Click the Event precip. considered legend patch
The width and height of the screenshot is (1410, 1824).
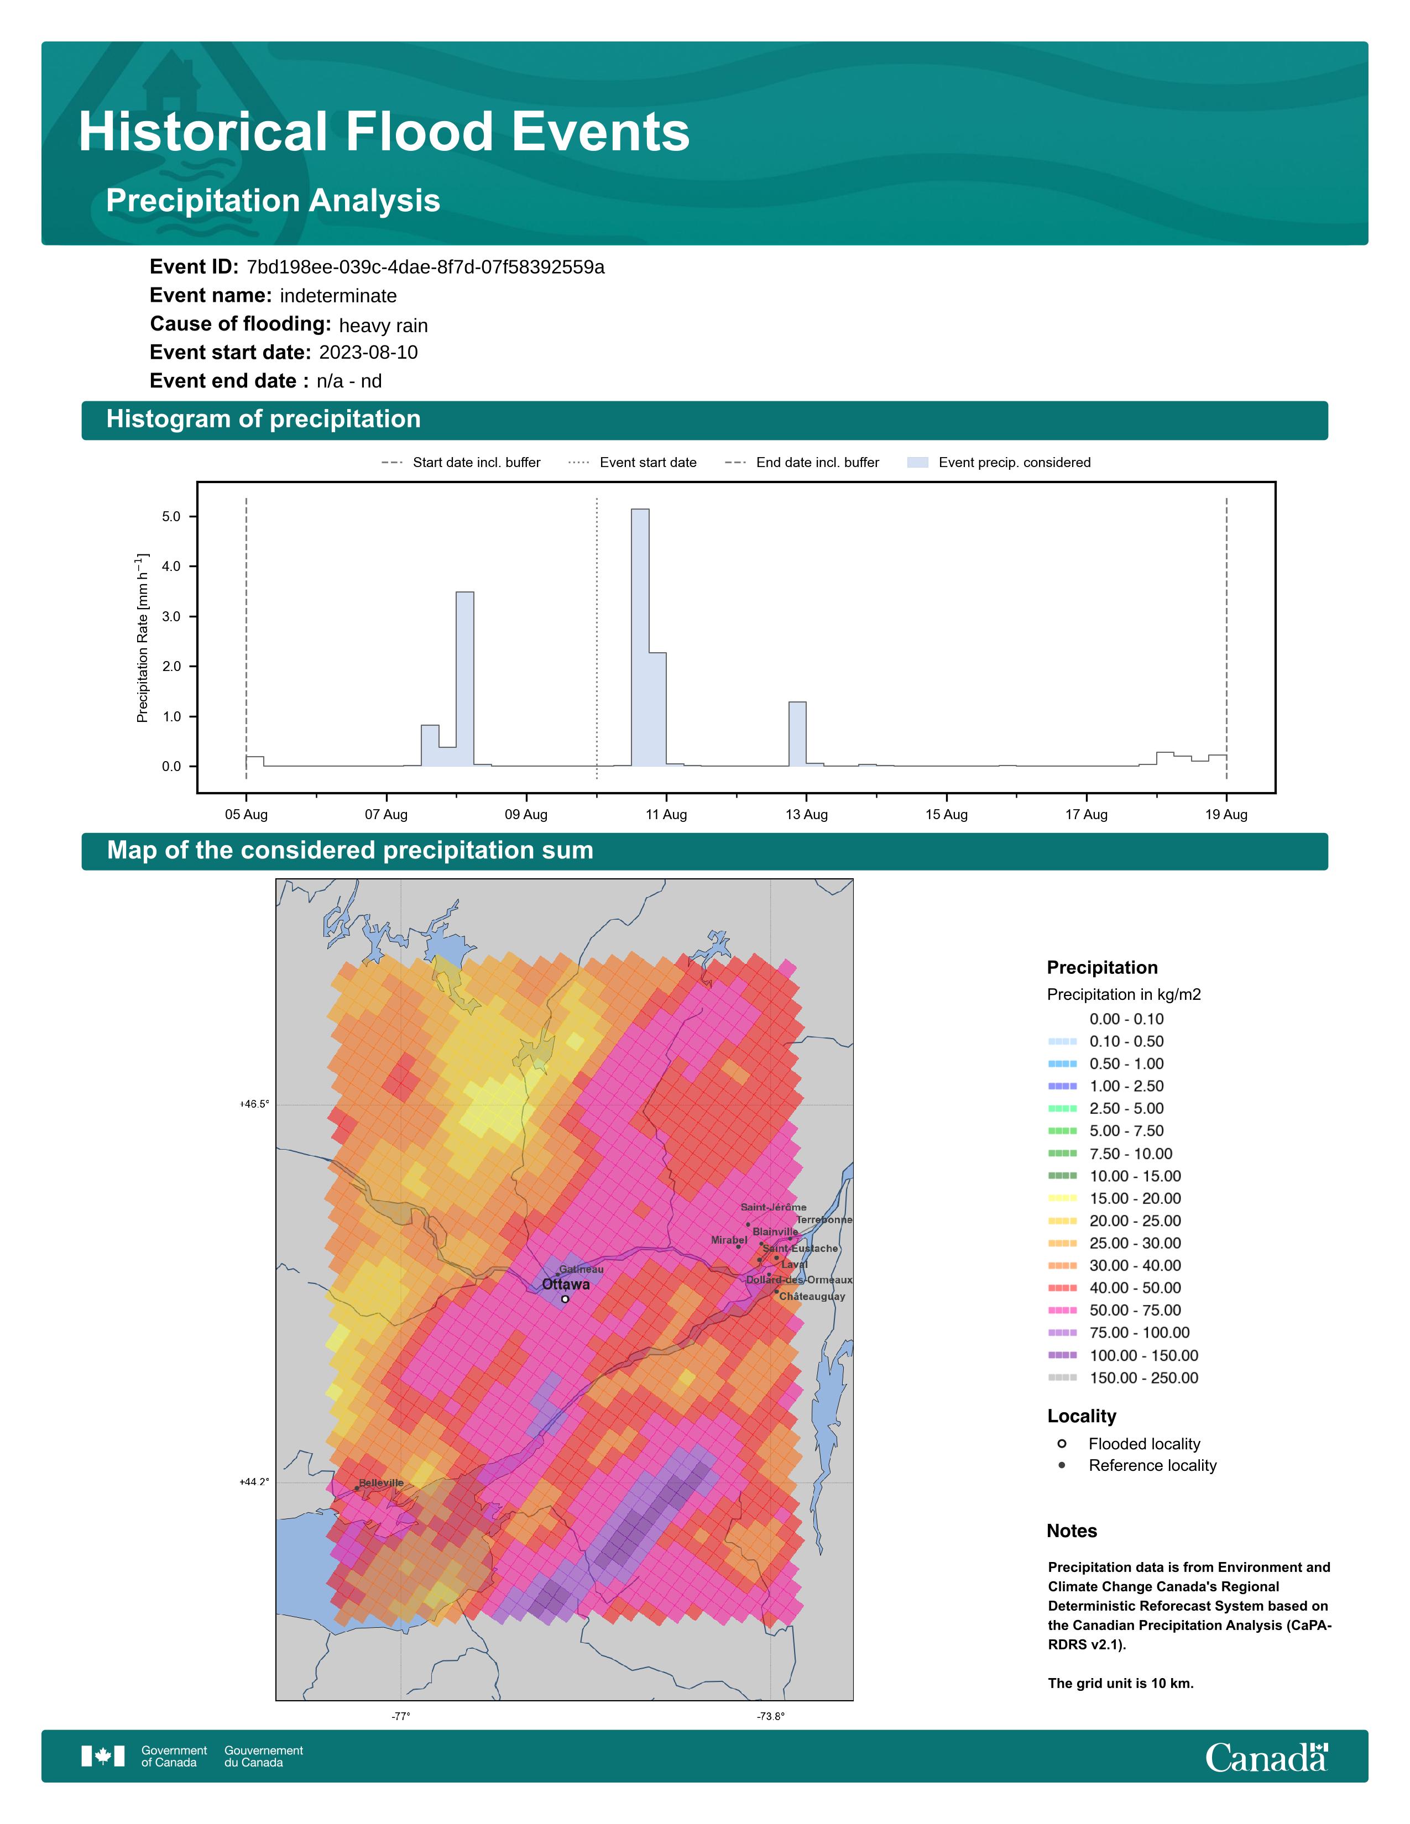coord(917,463)
